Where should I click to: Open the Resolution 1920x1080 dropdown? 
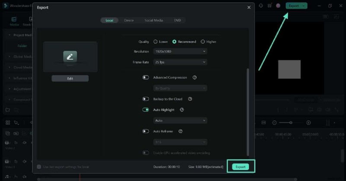(180, 51)
